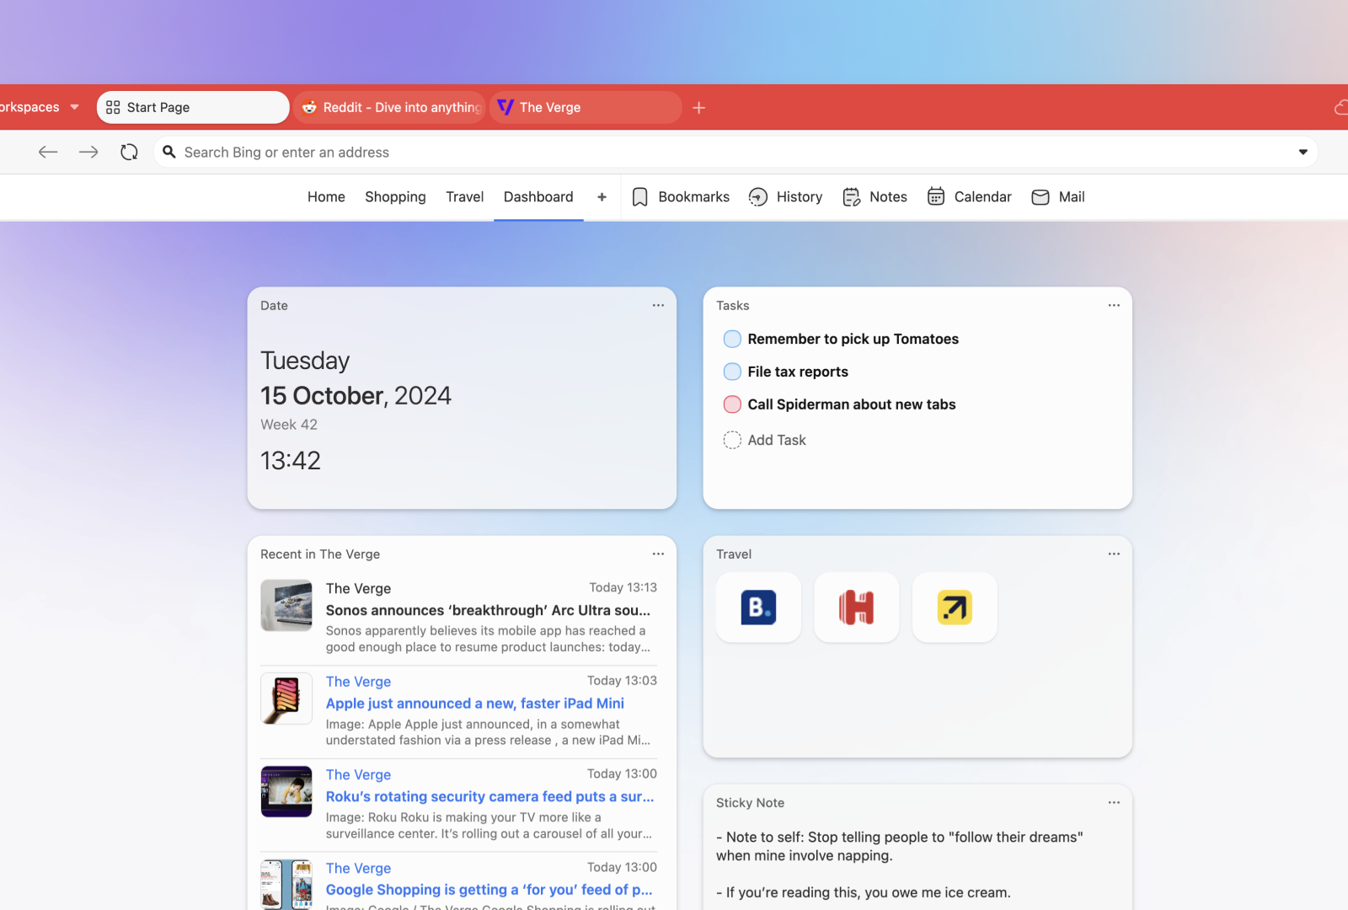This screenshot has height=910, width=1348.
Task: Click Add Task label
Action: click(x=777, y=440)
